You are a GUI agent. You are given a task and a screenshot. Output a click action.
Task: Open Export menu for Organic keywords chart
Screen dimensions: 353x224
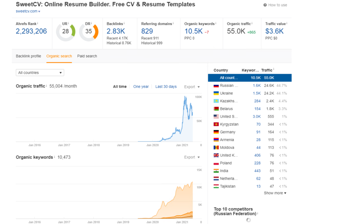192,157
